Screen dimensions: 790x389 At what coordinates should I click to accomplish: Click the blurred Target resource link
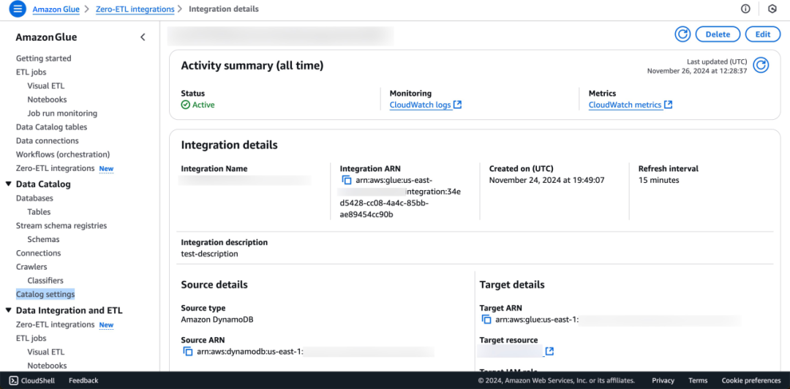coord(509,351)
